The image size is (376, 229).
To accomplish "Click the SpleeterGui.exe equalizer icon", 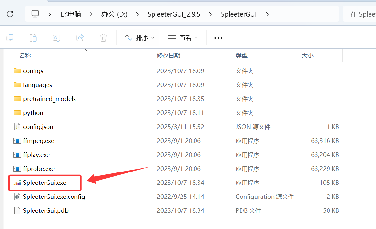I will pos(17,183).
